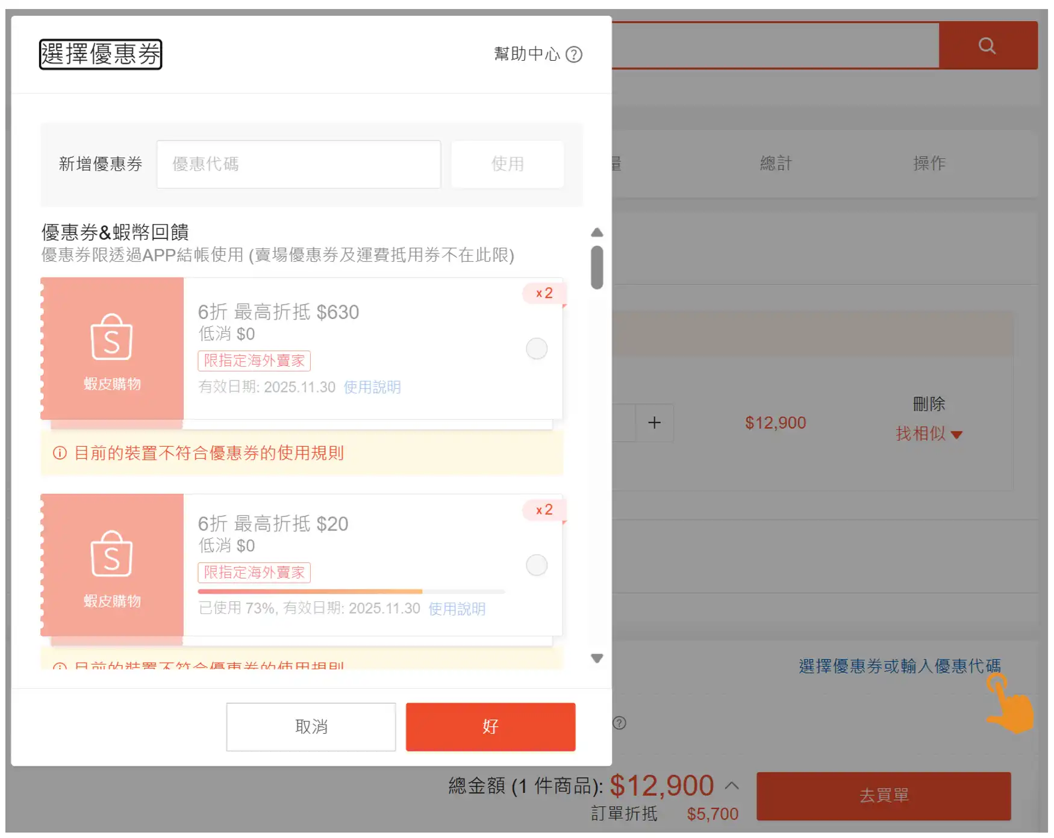Viewport: 1054px width, 838px height.
Task: Select the 6折 最高折抵 $20 coupon radio
Action: 537,565
